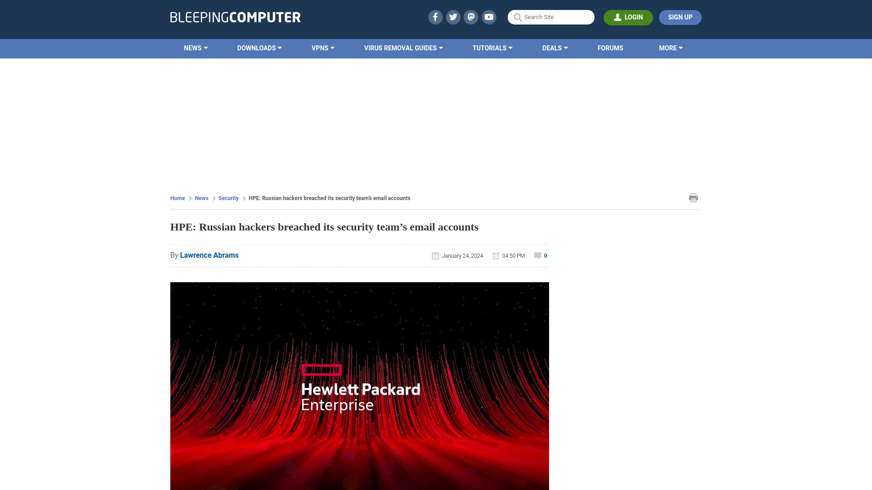Click the BleepingComputer home logo

click(235, 17)
